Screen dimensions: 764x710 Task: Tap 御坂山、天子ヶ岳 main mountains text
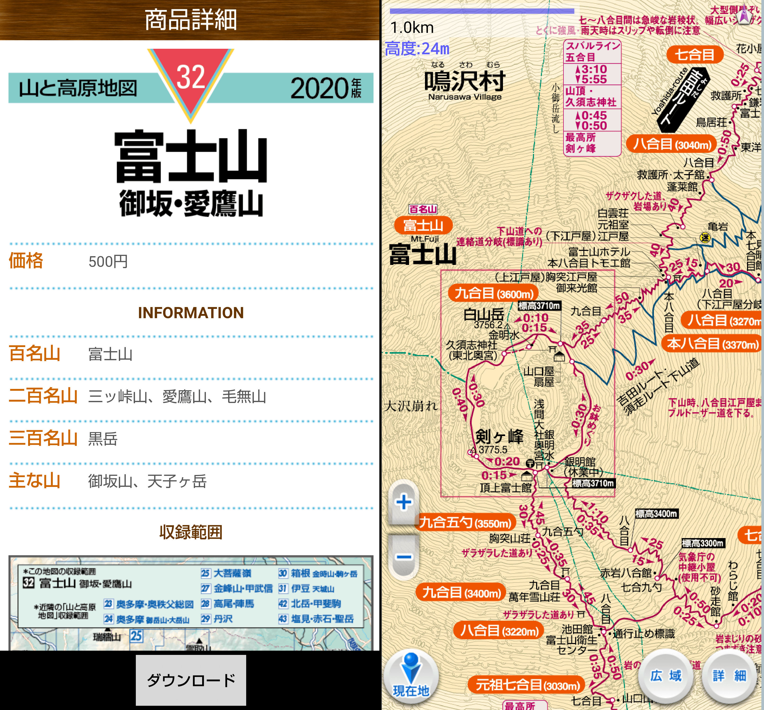click(x=147, y=481)
